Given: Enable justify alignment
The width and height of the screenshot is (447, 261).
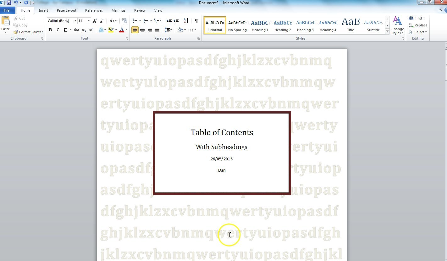Looking at the screenshot, I should pos(157,30).
